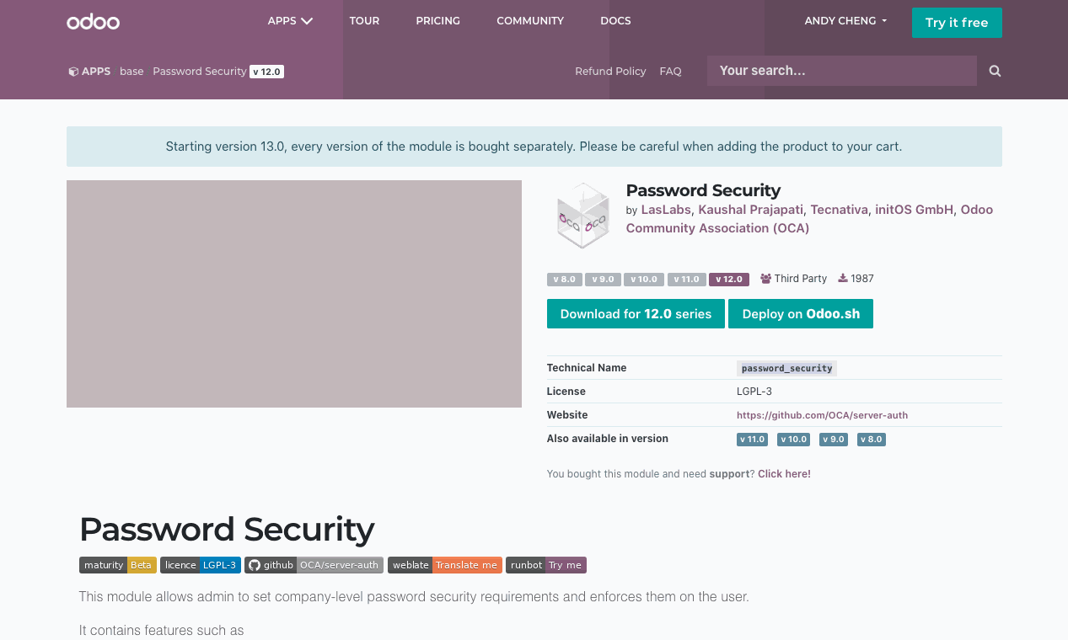Viewport: 1068px width, 640px height.
Task: Open the PRICING menu item
Action: (x=437, y=21)
